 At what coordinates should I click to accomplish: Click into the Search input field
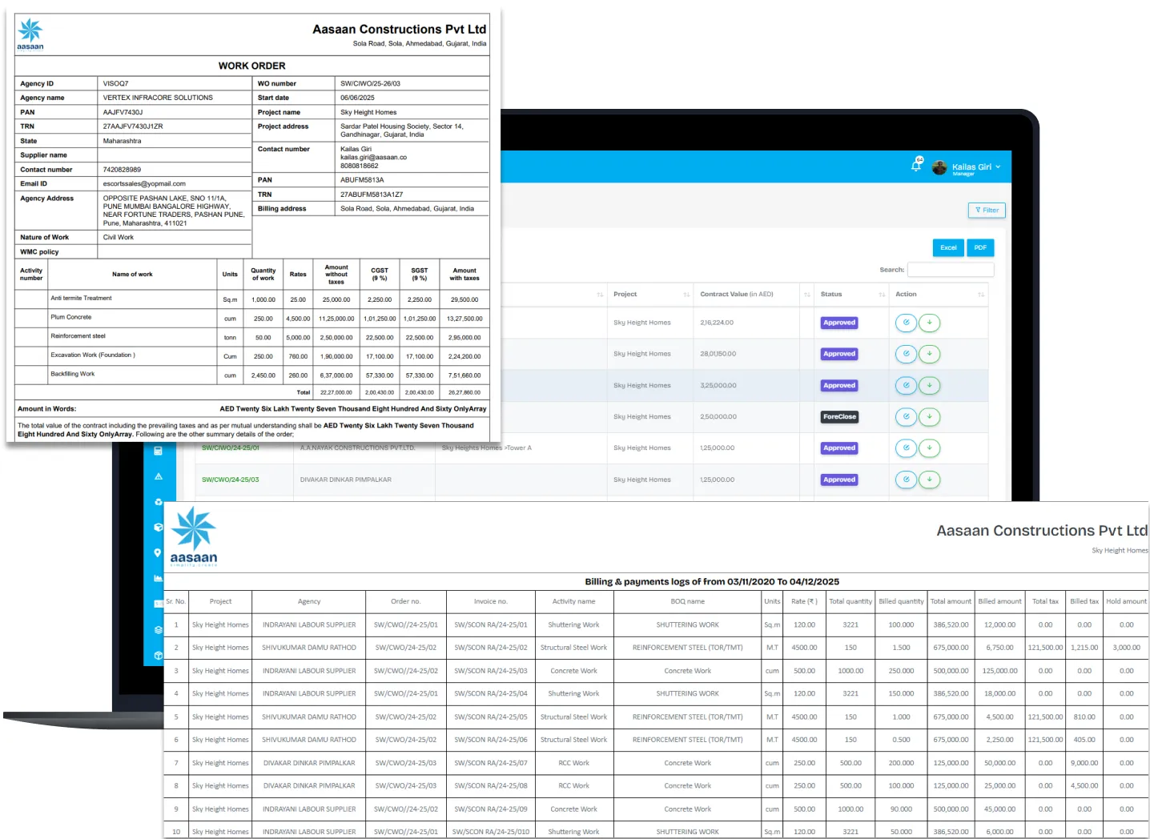click(950, 270)
